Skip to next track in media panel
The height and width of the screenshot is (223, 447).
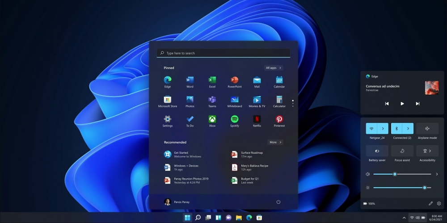pos(417,104)
